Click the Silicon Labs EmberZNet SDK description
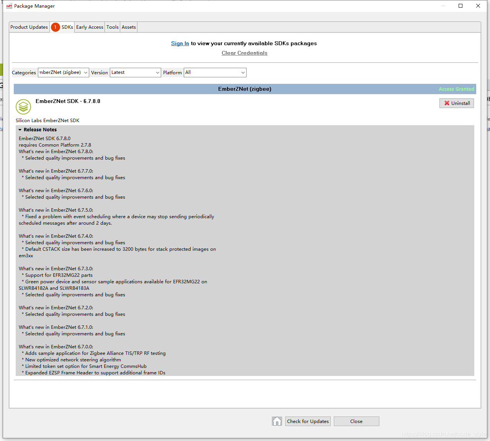Screen dimensions: 490x441 click(47, 120)
